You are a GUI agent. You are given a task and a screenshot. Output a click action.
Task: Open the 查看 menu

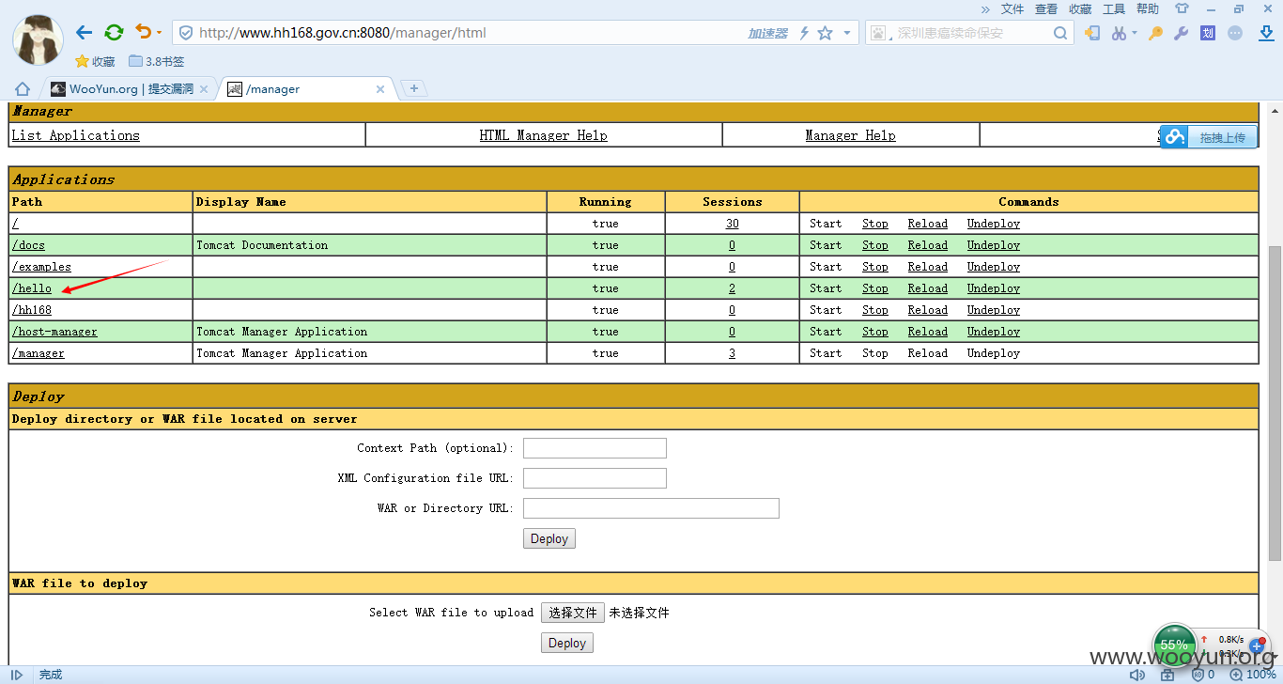(x=1046, y=9)
